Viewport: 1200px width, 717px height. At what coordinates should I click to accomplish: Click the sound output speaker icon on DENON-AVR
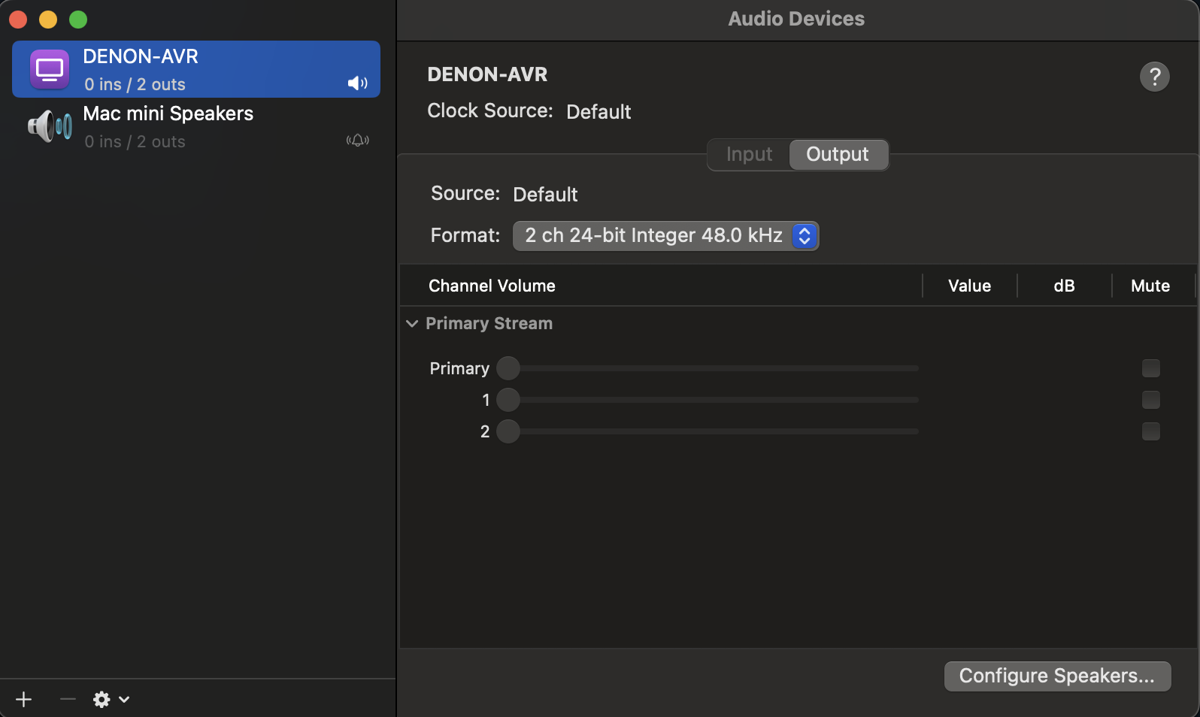click(358, 83)
